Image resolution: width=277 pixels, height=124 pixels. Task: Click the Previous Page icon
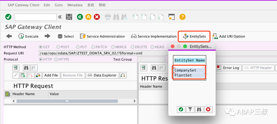tap(144, 17)
